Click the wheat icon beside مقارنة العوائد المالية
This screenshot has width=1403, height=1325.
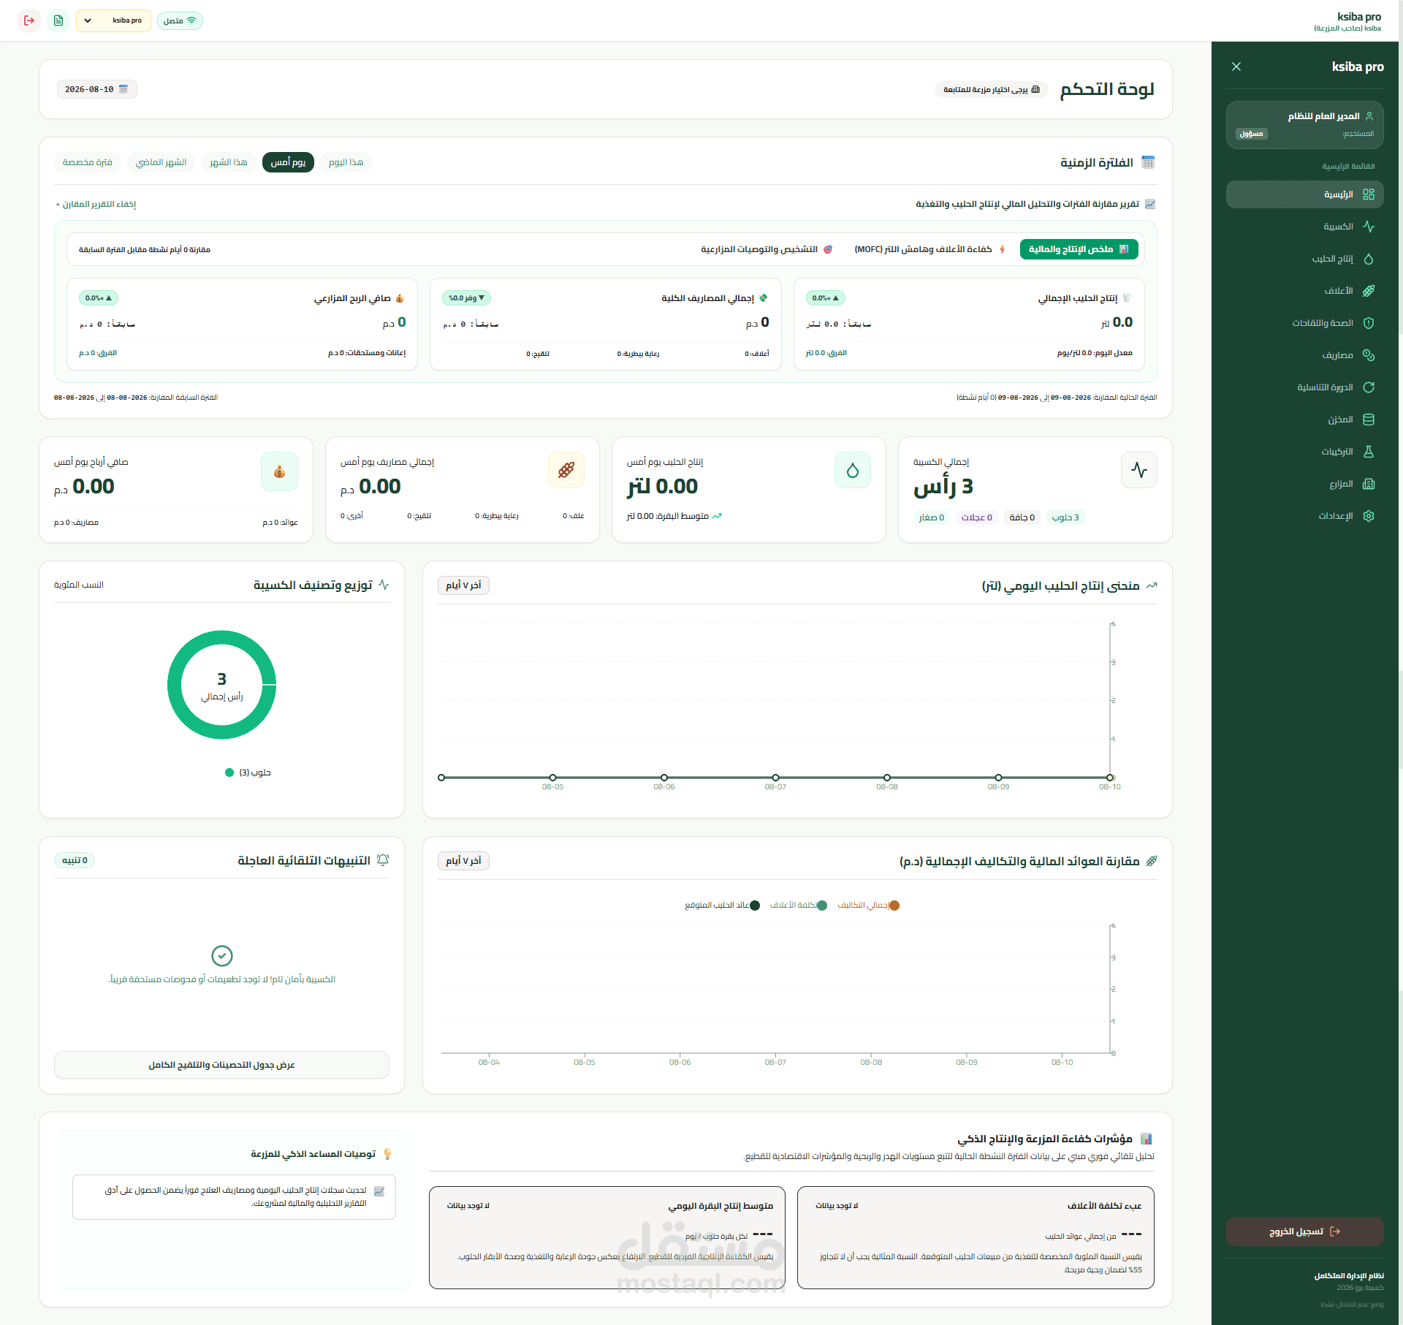click(1152, 861)
